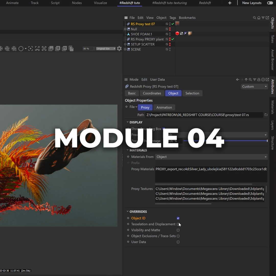
Task: Click the lock icon in Attributes header
Action: (259, 80)
